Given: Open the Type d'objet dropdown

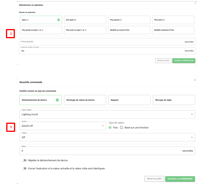Looking at the screenshot, I should (x=107, y=114).
